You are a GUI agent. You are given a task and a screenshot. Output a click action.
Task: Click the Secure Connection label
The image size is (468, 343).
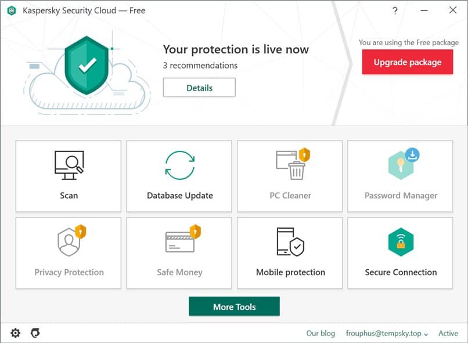coord(401,272)
